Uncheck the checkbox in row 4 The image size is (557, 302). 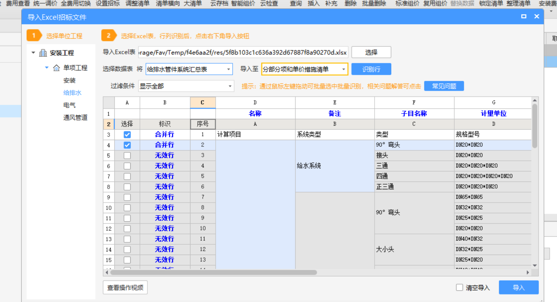click(x=127, y=145)
